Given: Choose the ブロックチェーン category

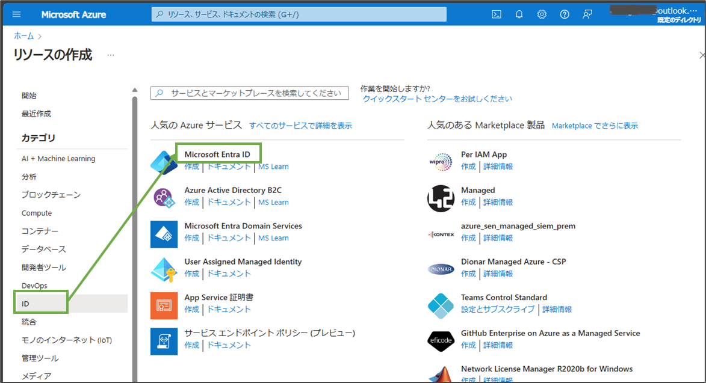Looking at the screenshot, I should coord(51,195).
